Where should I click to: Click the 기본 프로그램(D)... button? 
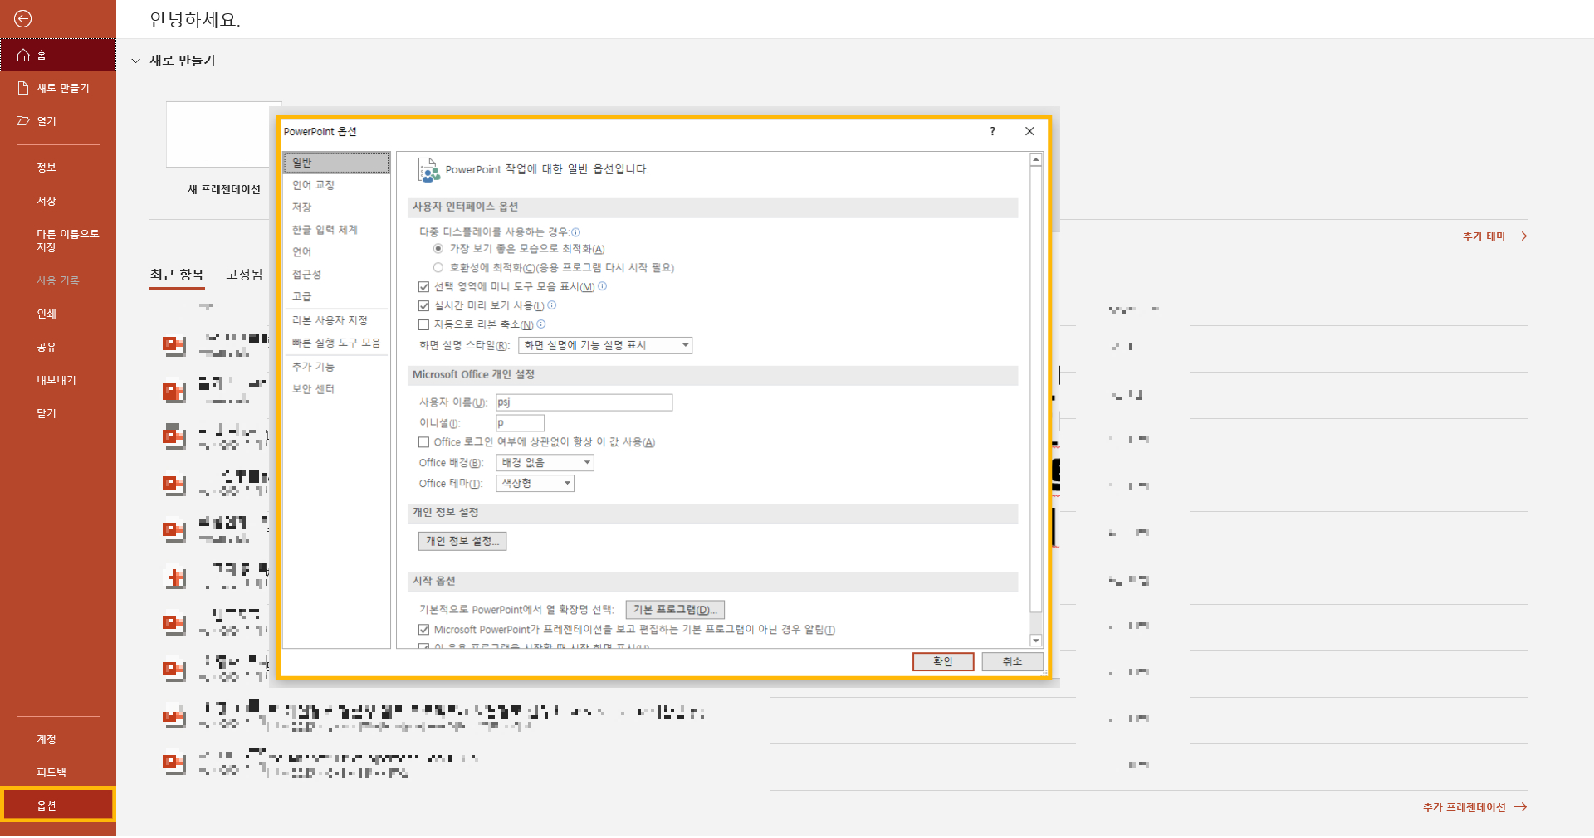tap(675, 610)
